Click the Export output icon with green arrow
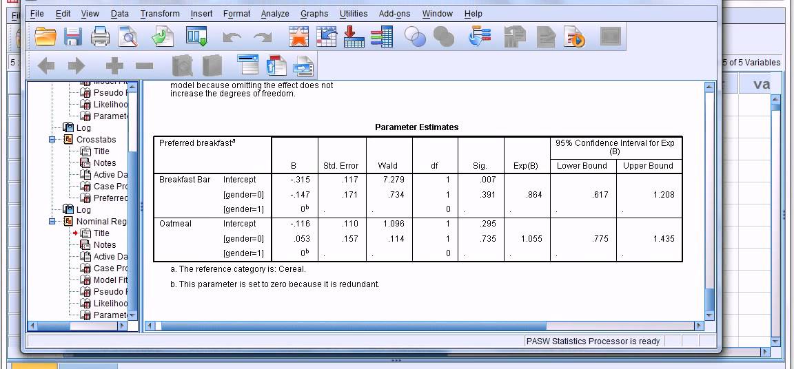This screenshot has width=794, height=369. point(163,37)
